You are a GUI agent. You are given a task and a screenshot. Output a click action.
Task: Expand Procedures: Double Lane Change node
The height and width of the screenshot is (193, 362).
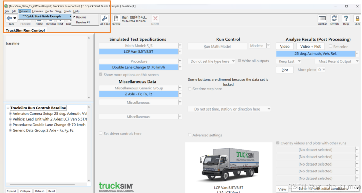pos(10,125)
